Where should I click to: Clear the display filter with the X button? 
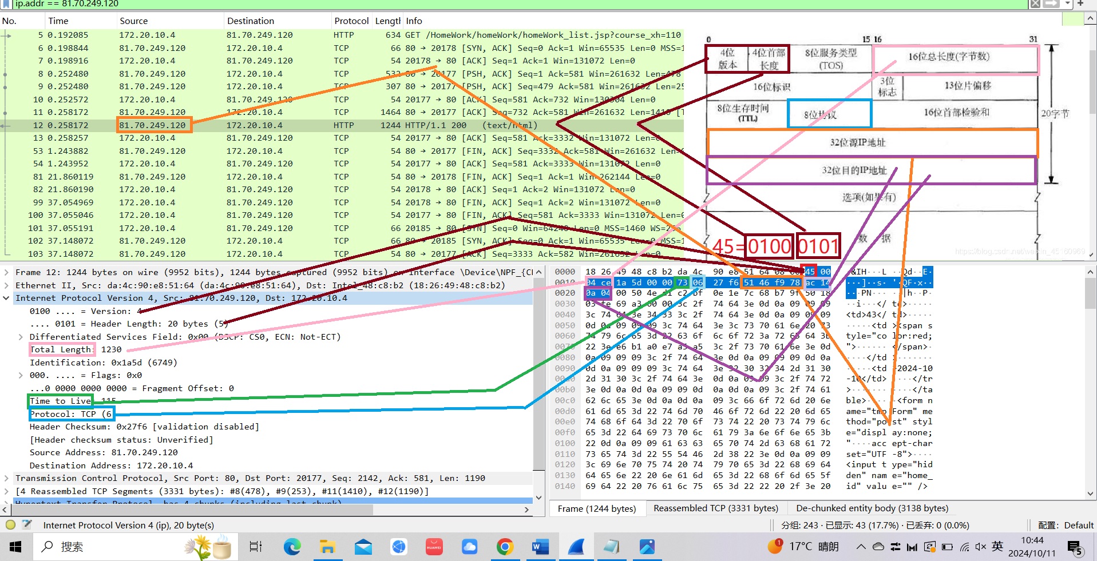coord(1035,4)
